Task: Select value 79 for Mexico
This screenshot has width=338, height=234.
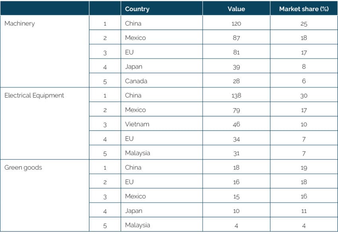Action: (x=236, y=110)
